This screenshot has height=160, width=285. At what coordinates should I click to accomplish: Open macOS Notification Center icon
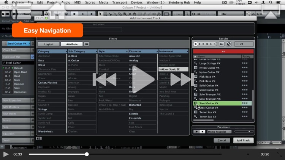(278, 2)
